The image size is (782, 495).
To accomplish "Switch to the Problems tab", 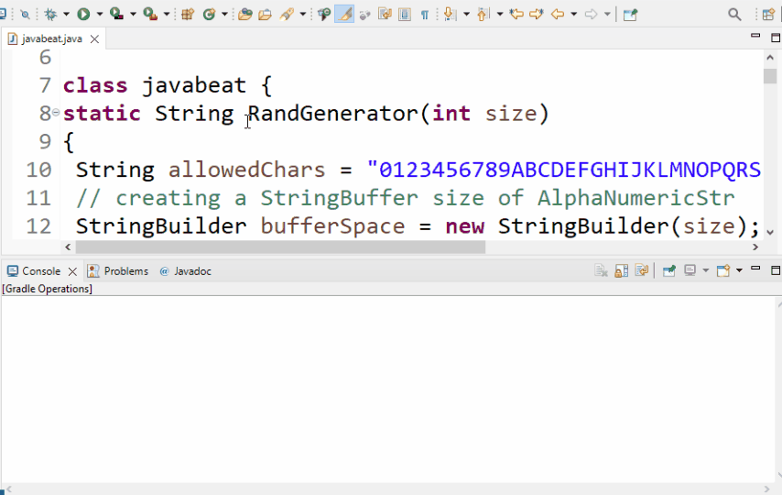I will point(119,271).
